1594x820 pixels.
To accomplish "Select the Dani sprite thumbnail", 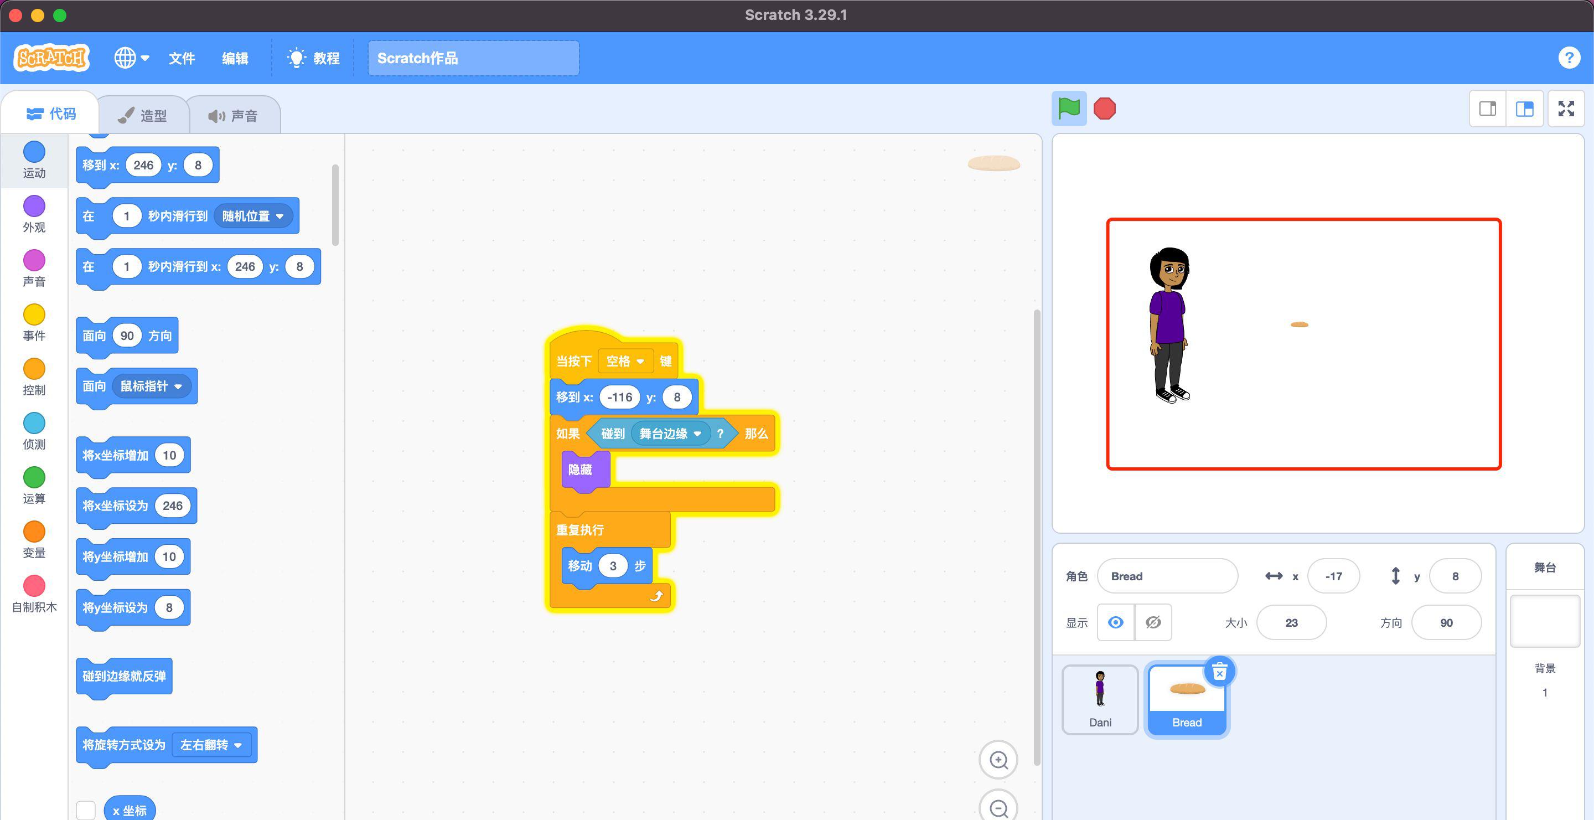I will [1100, 699].
